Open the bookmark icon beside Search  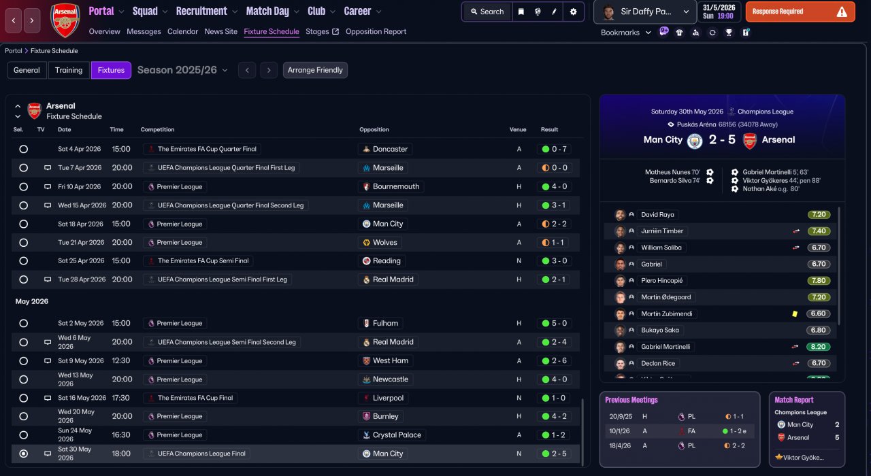click(521, 12)
